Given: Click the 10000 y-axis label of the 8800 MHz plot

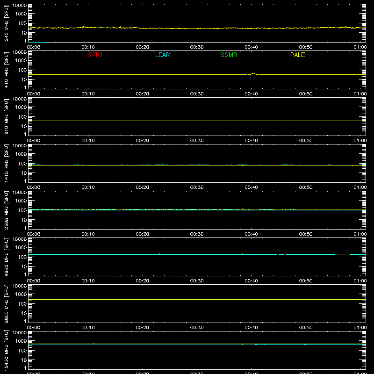Looking at the screenshot, I should pos(20,286).
